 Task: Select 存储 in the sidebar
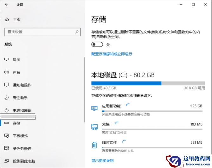pos(16,123)
